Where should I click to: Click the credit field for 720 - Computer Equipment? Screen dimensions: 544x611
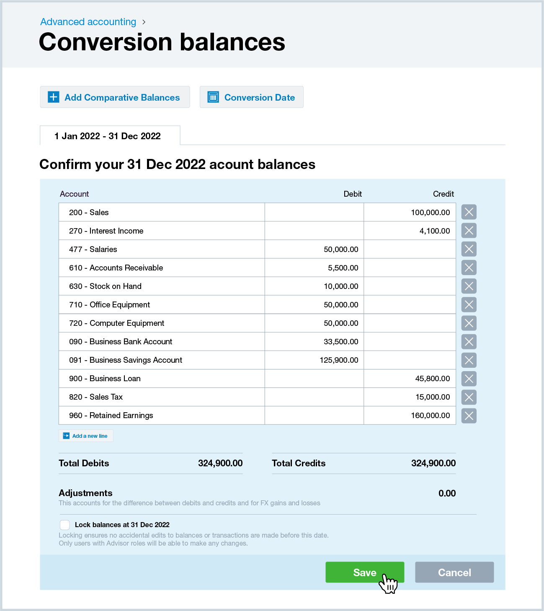point(410,323)
